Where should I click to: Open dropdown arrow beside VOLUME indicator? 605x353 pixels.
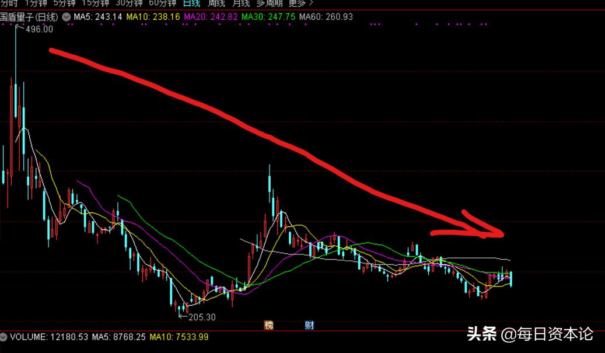coord(4,337)
